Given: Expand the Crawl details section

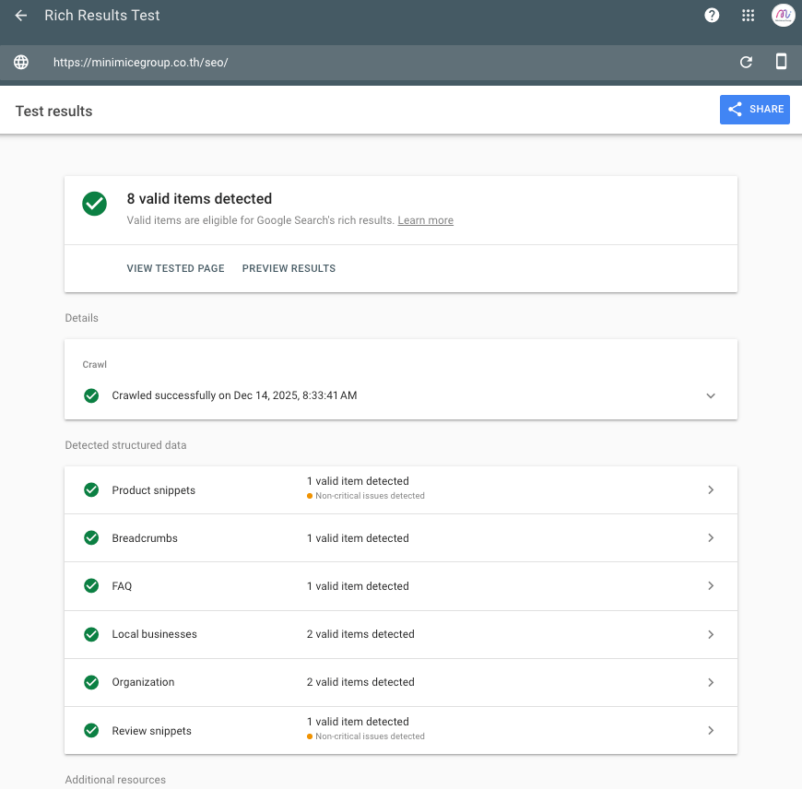Looking at the screenshot, I should point(711,395).
